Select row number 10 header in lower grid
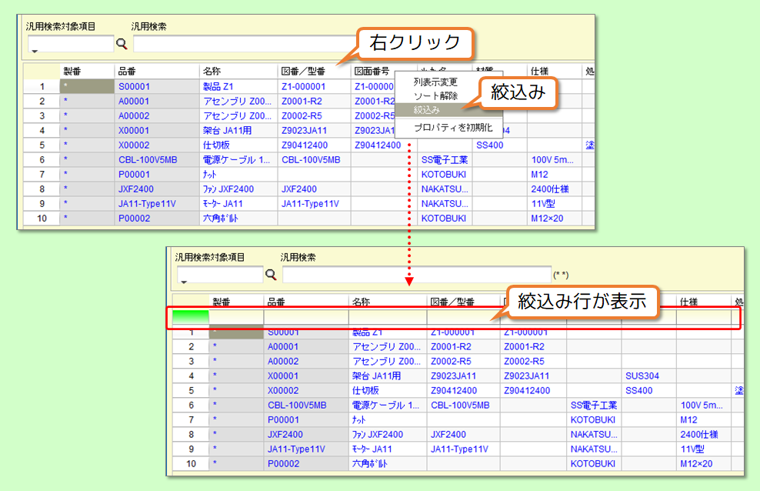760x491 pixels. [x=190, y=464]
